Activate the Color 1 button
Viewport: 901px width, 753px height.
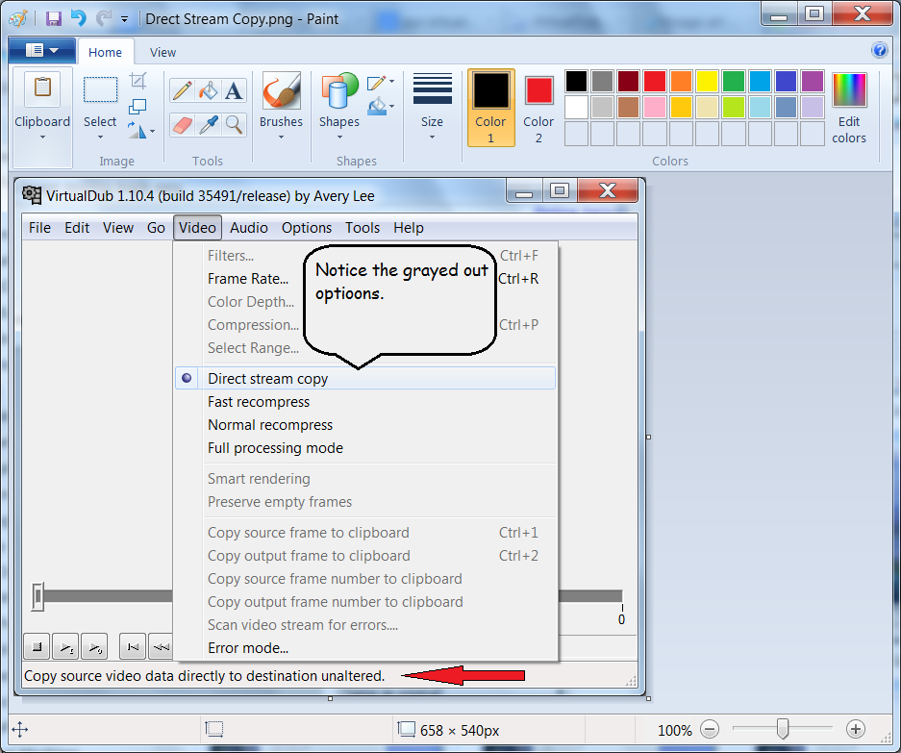(x=490, y=108)
